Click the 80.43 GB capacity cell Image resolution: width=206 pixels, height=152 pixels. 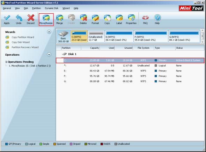(x=94, y=71)
